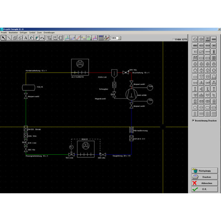The height and width of the screenshot is (221, 221).
Task: Toggle the Bezeichnung Drucken checkbox
Action: [x=193, y=121]
